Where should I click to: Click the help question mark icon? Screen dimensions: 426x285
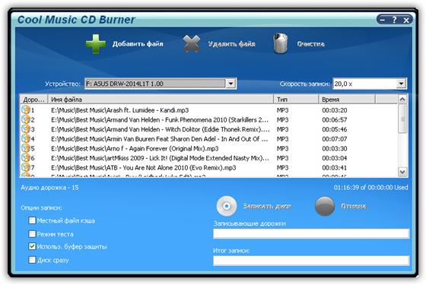click(394, 20)
